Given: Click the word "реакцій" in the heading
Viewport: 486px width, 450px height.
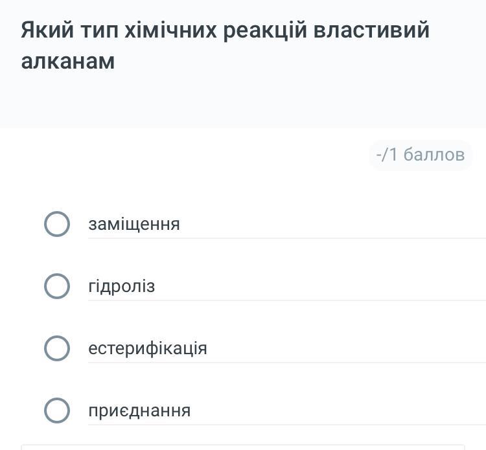Looking at the screenshot, I should 265,30.
